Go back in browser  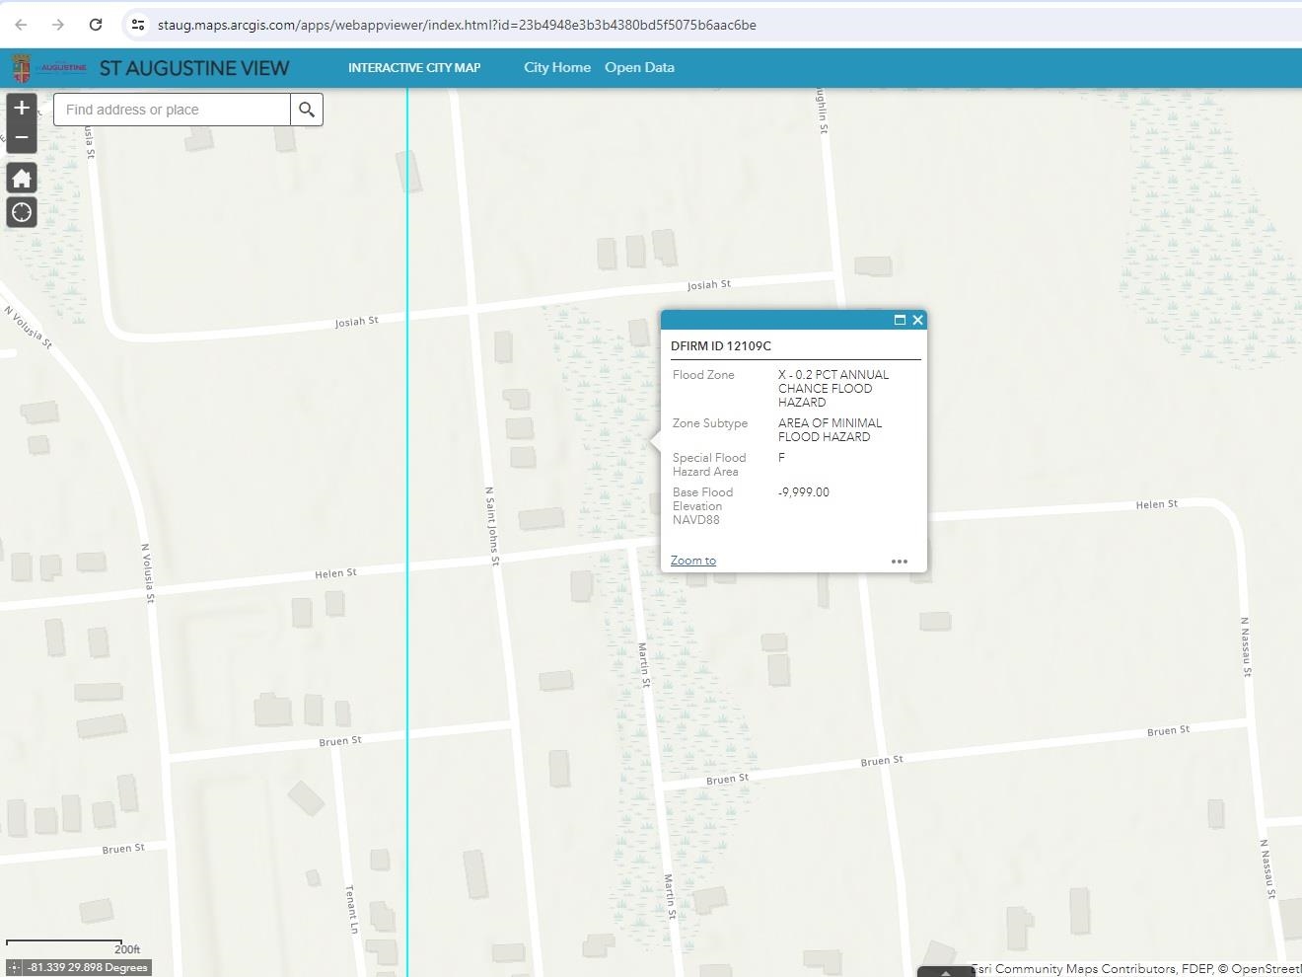(21, 25)
